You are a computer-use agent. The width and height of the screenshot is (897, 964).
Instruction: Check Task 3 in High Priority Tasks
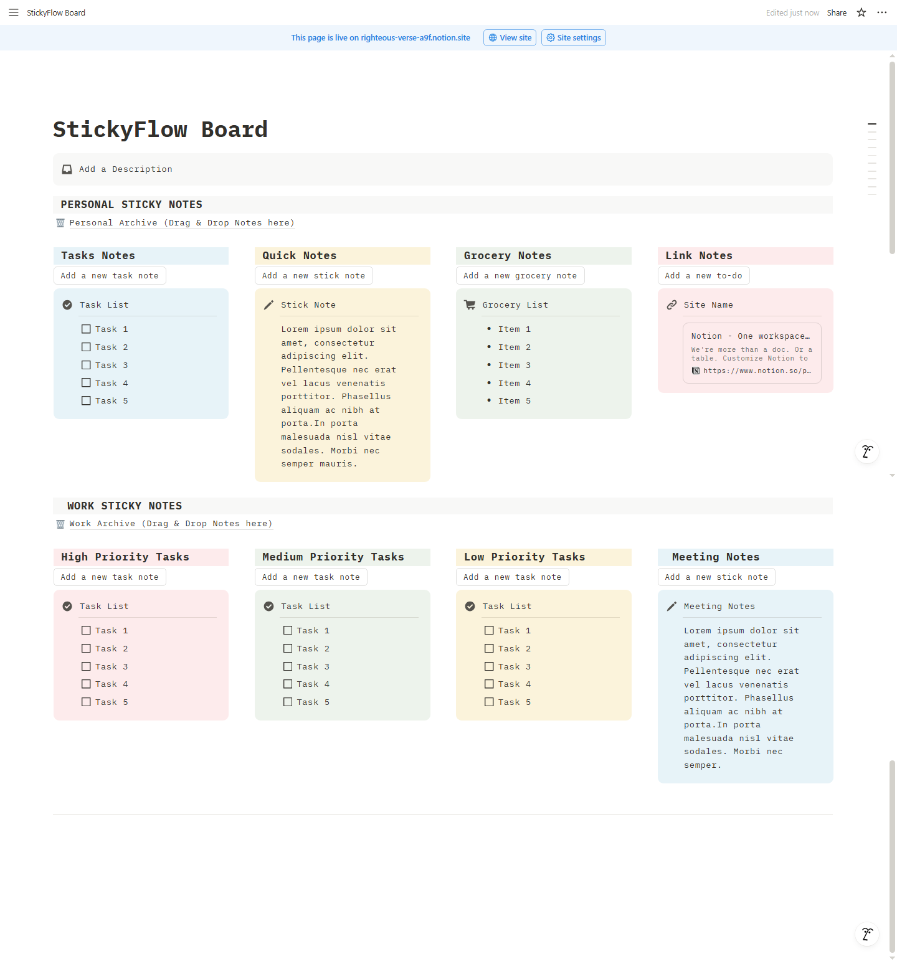[86, 667]
